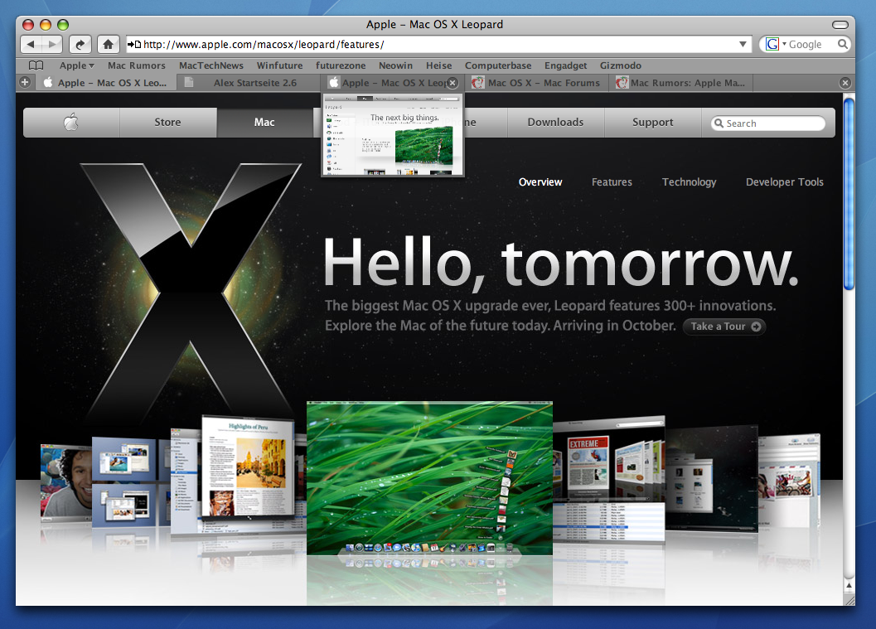Image resolution: width=876 pixels, height=629 pixels.
Task: Go to the home page via house icon
Action: [x=109, y=44]
